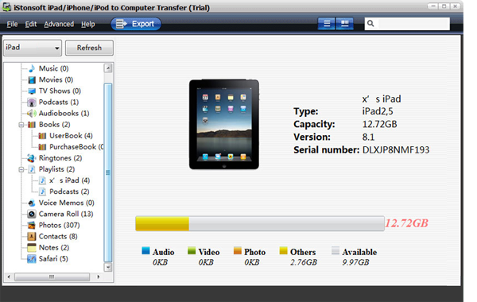Screen dimensions: 477x302
Task: Click the Notes notepad icon
Action: coord(32,248)
